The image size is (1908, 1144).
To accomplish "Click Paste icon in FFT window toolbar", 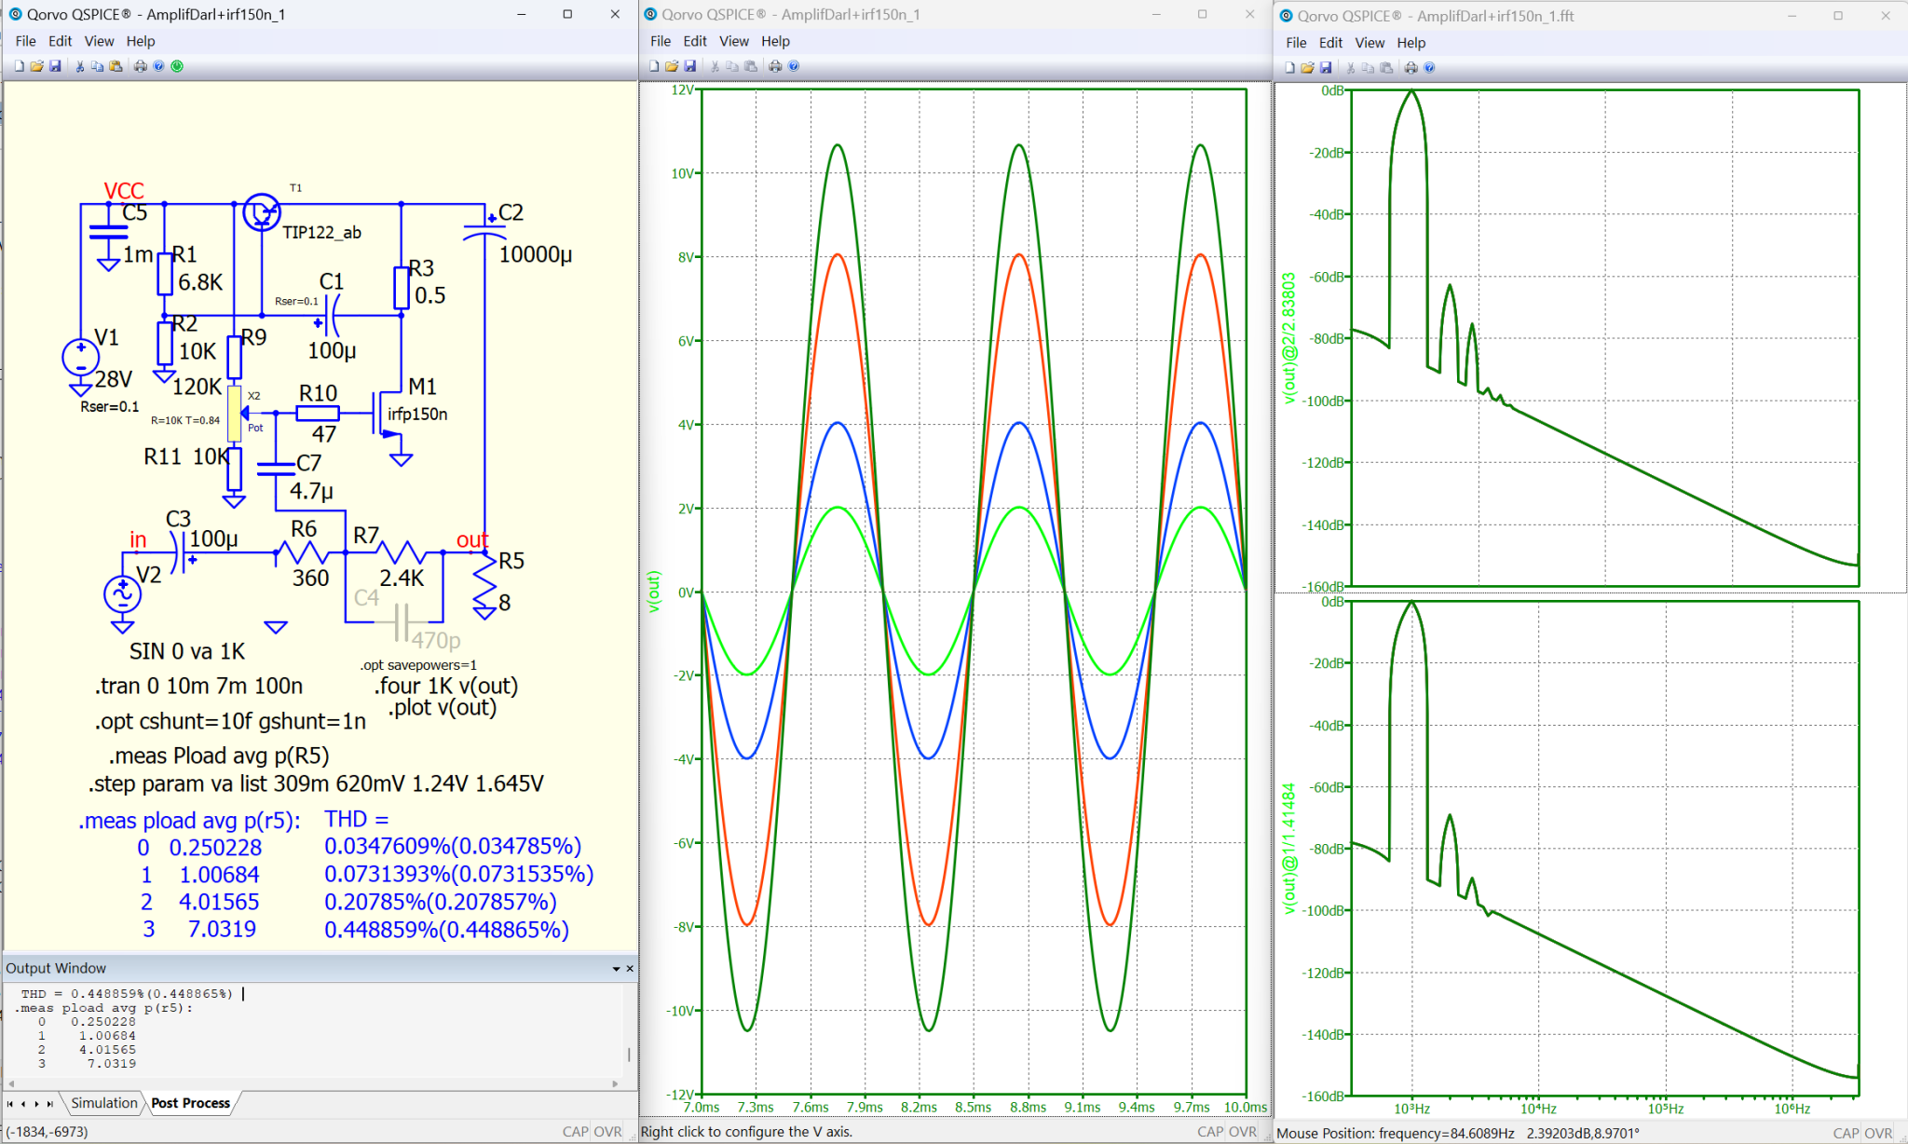I will [1386, 68].
